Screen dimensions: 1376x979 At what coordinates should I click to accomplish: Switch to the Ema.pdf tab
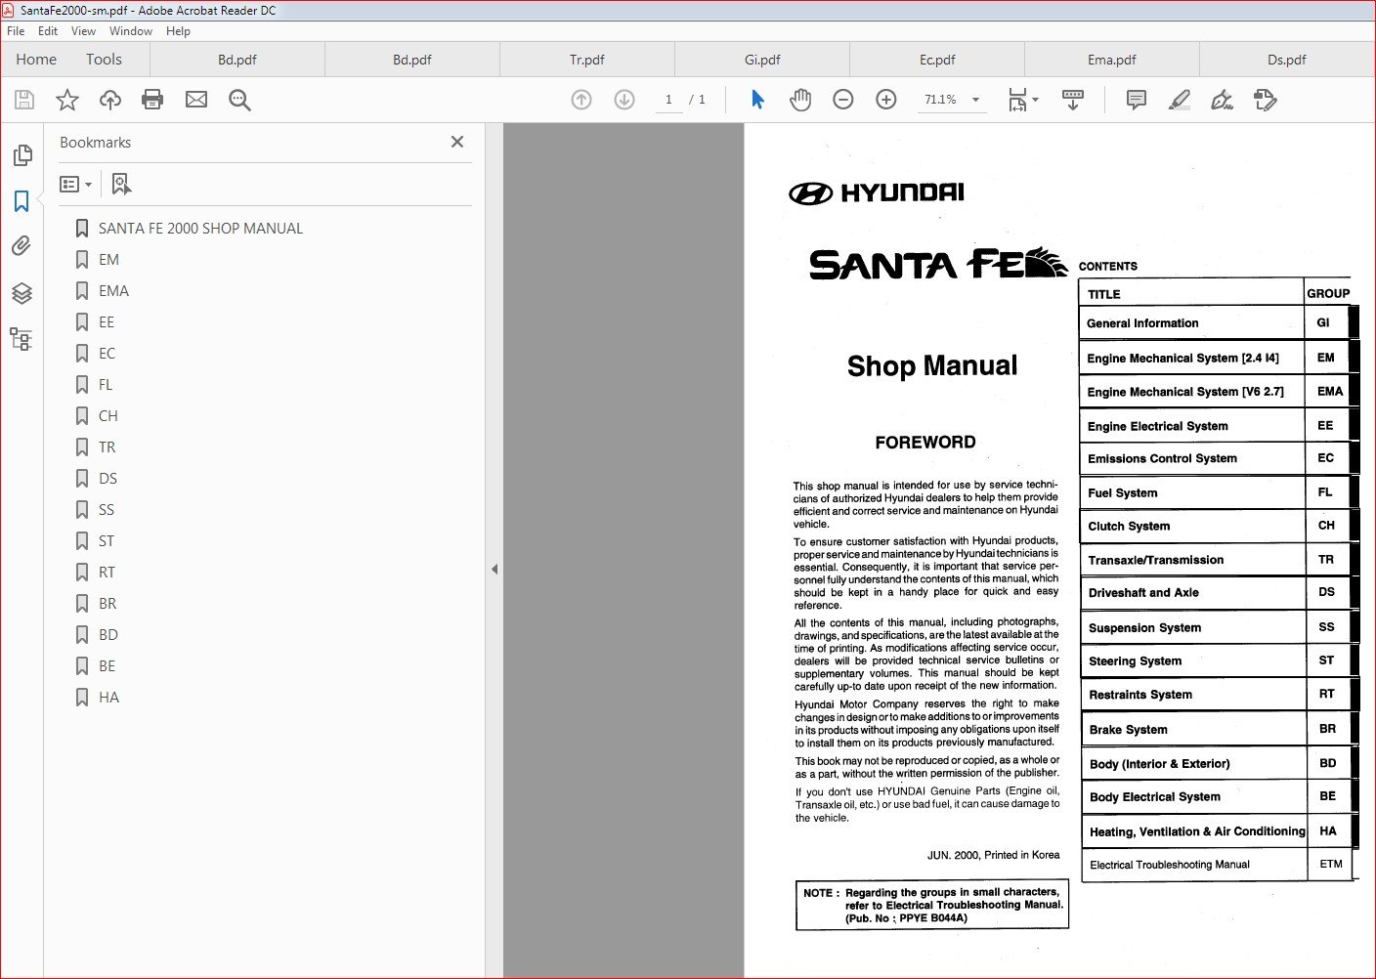(1112, 60)
